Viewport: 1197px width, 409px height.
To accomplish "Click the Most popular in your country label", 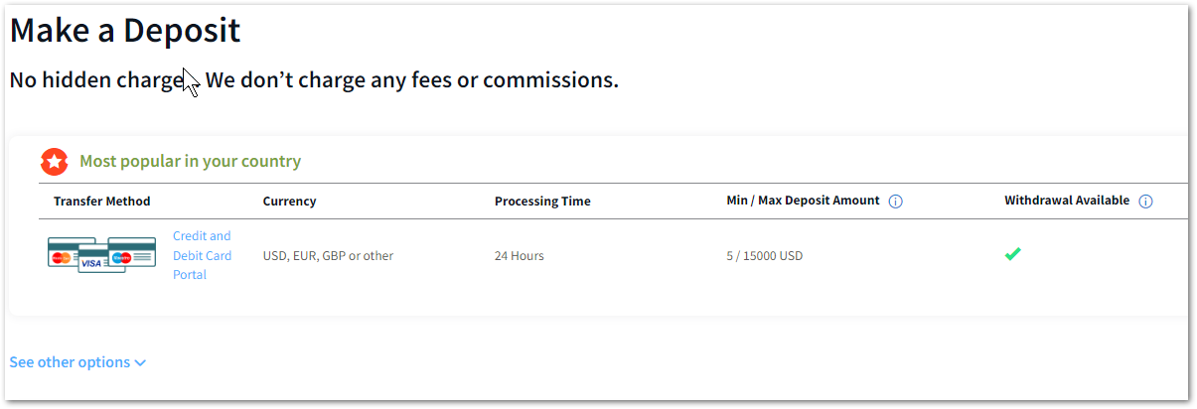I will 190,161.
